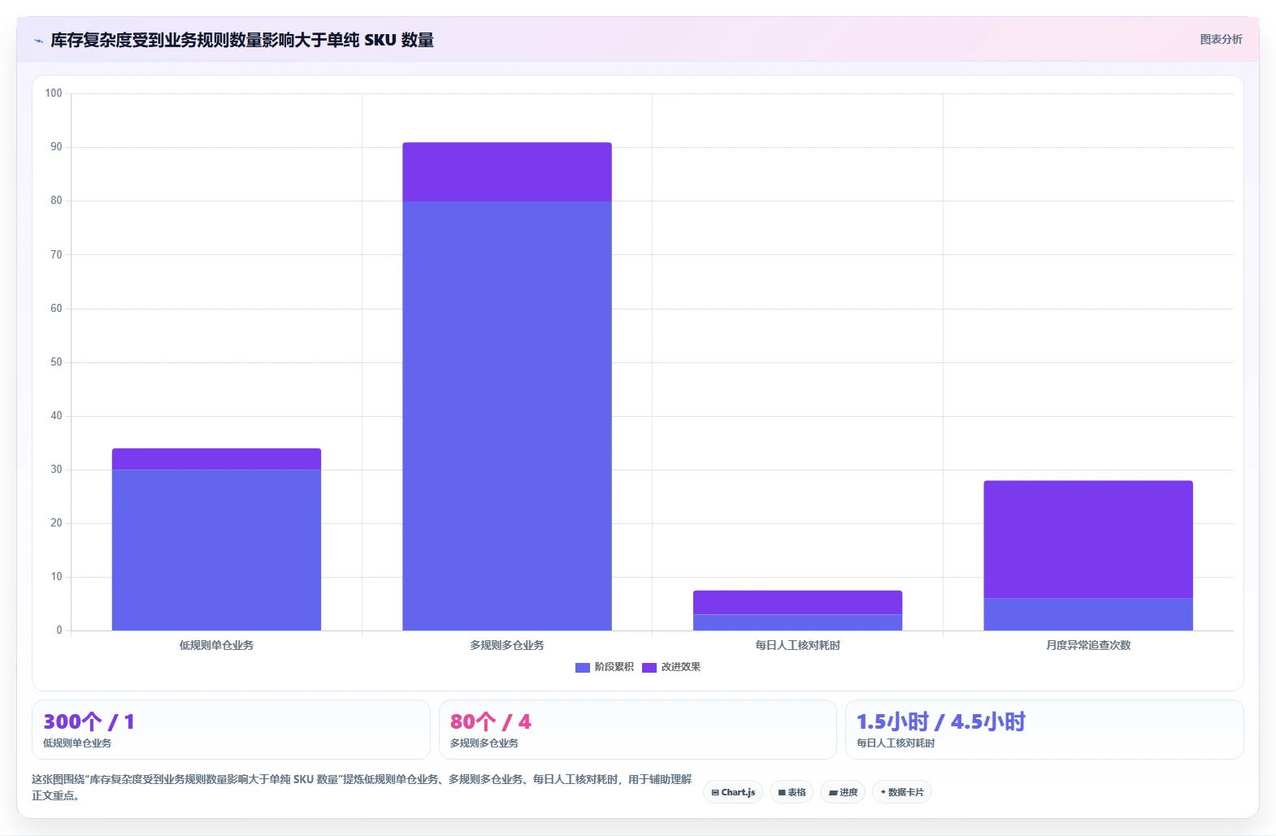Image resolution: width=1276 pixels, height=836 pixels.
Task: Click the 改进效果 legend label text
Action: (680, 667)
